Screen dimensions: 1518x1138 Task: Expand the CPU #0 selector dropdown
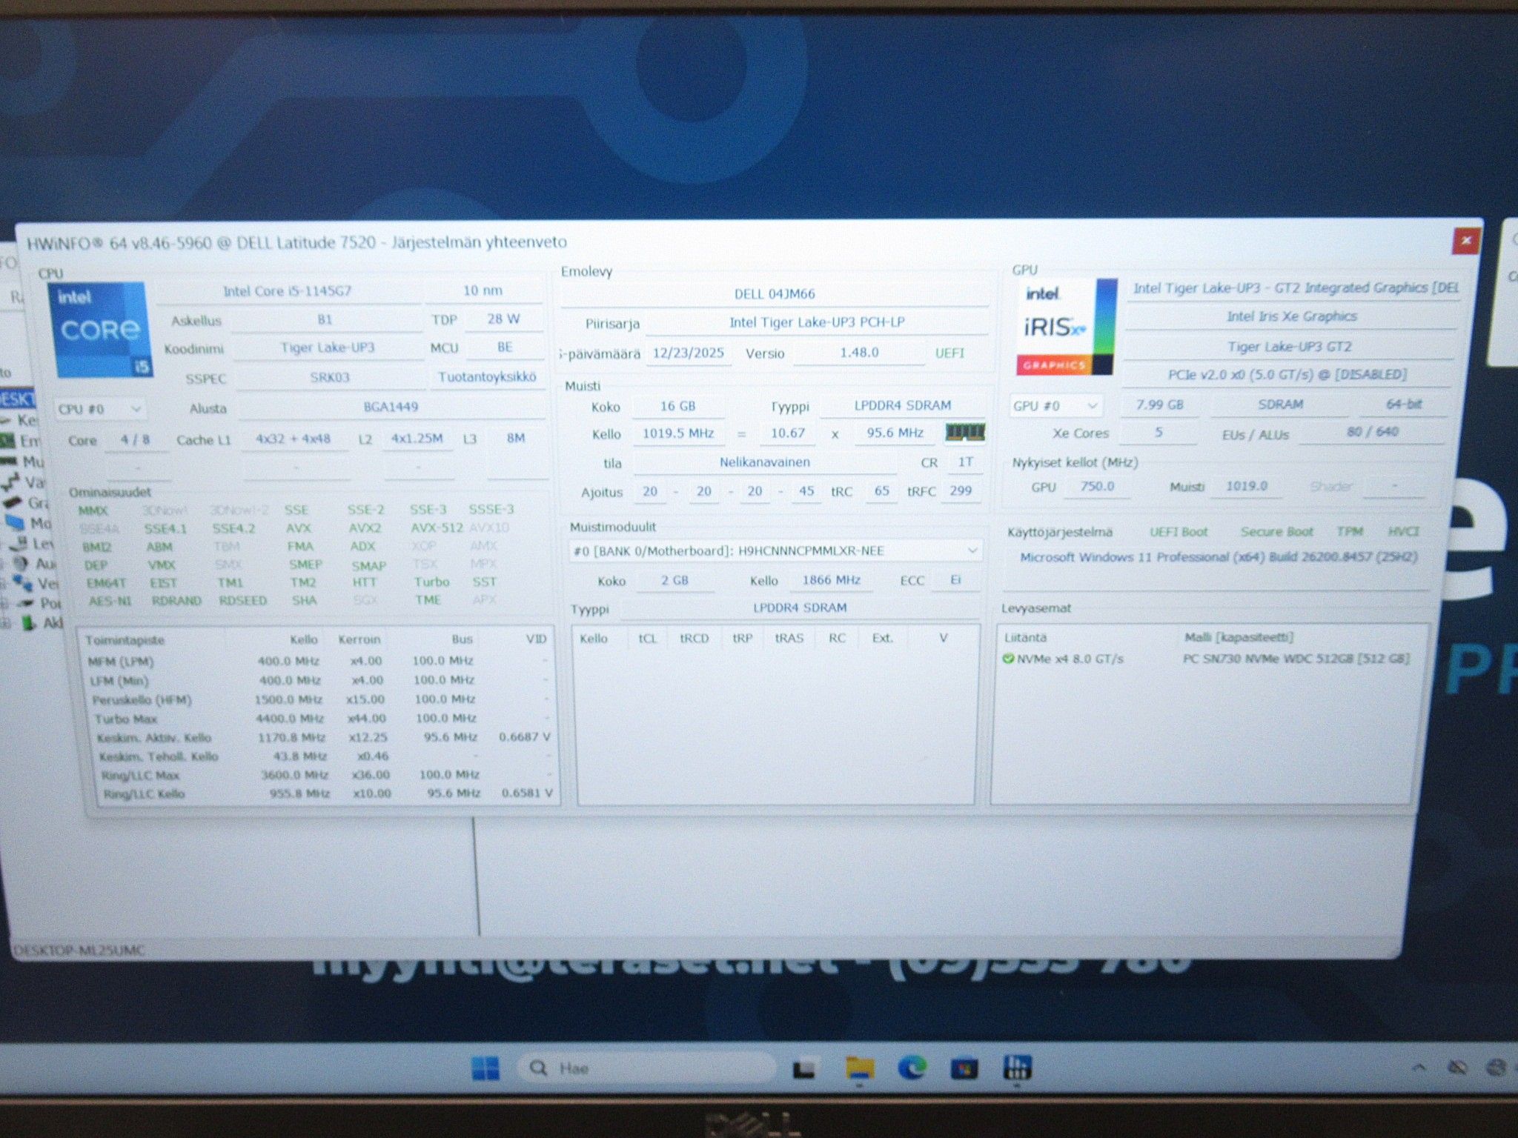100,409
